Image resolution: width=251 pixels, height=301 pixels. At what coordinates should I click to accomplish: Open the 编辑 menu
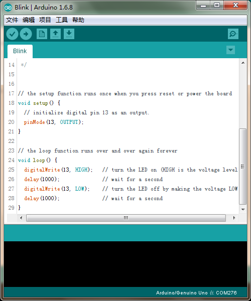29,20
